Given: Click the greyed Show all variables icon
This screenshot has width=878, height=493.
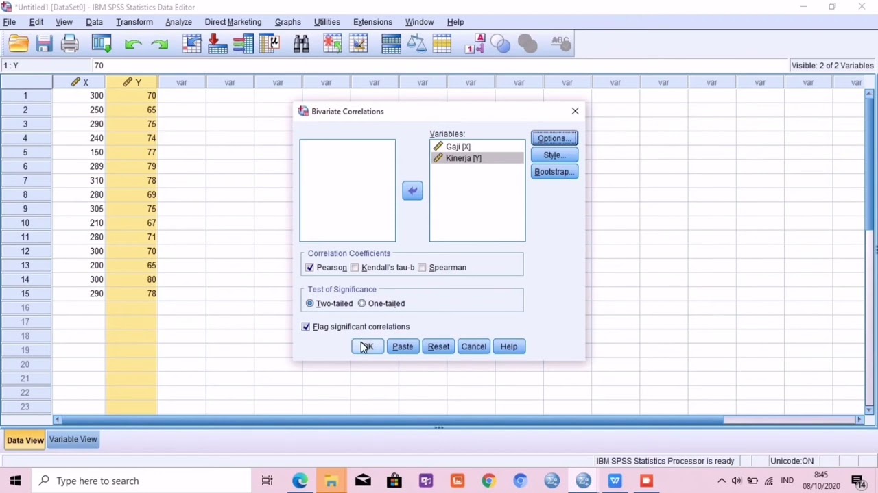Looking at the screenshot, I should pos(527,45).
